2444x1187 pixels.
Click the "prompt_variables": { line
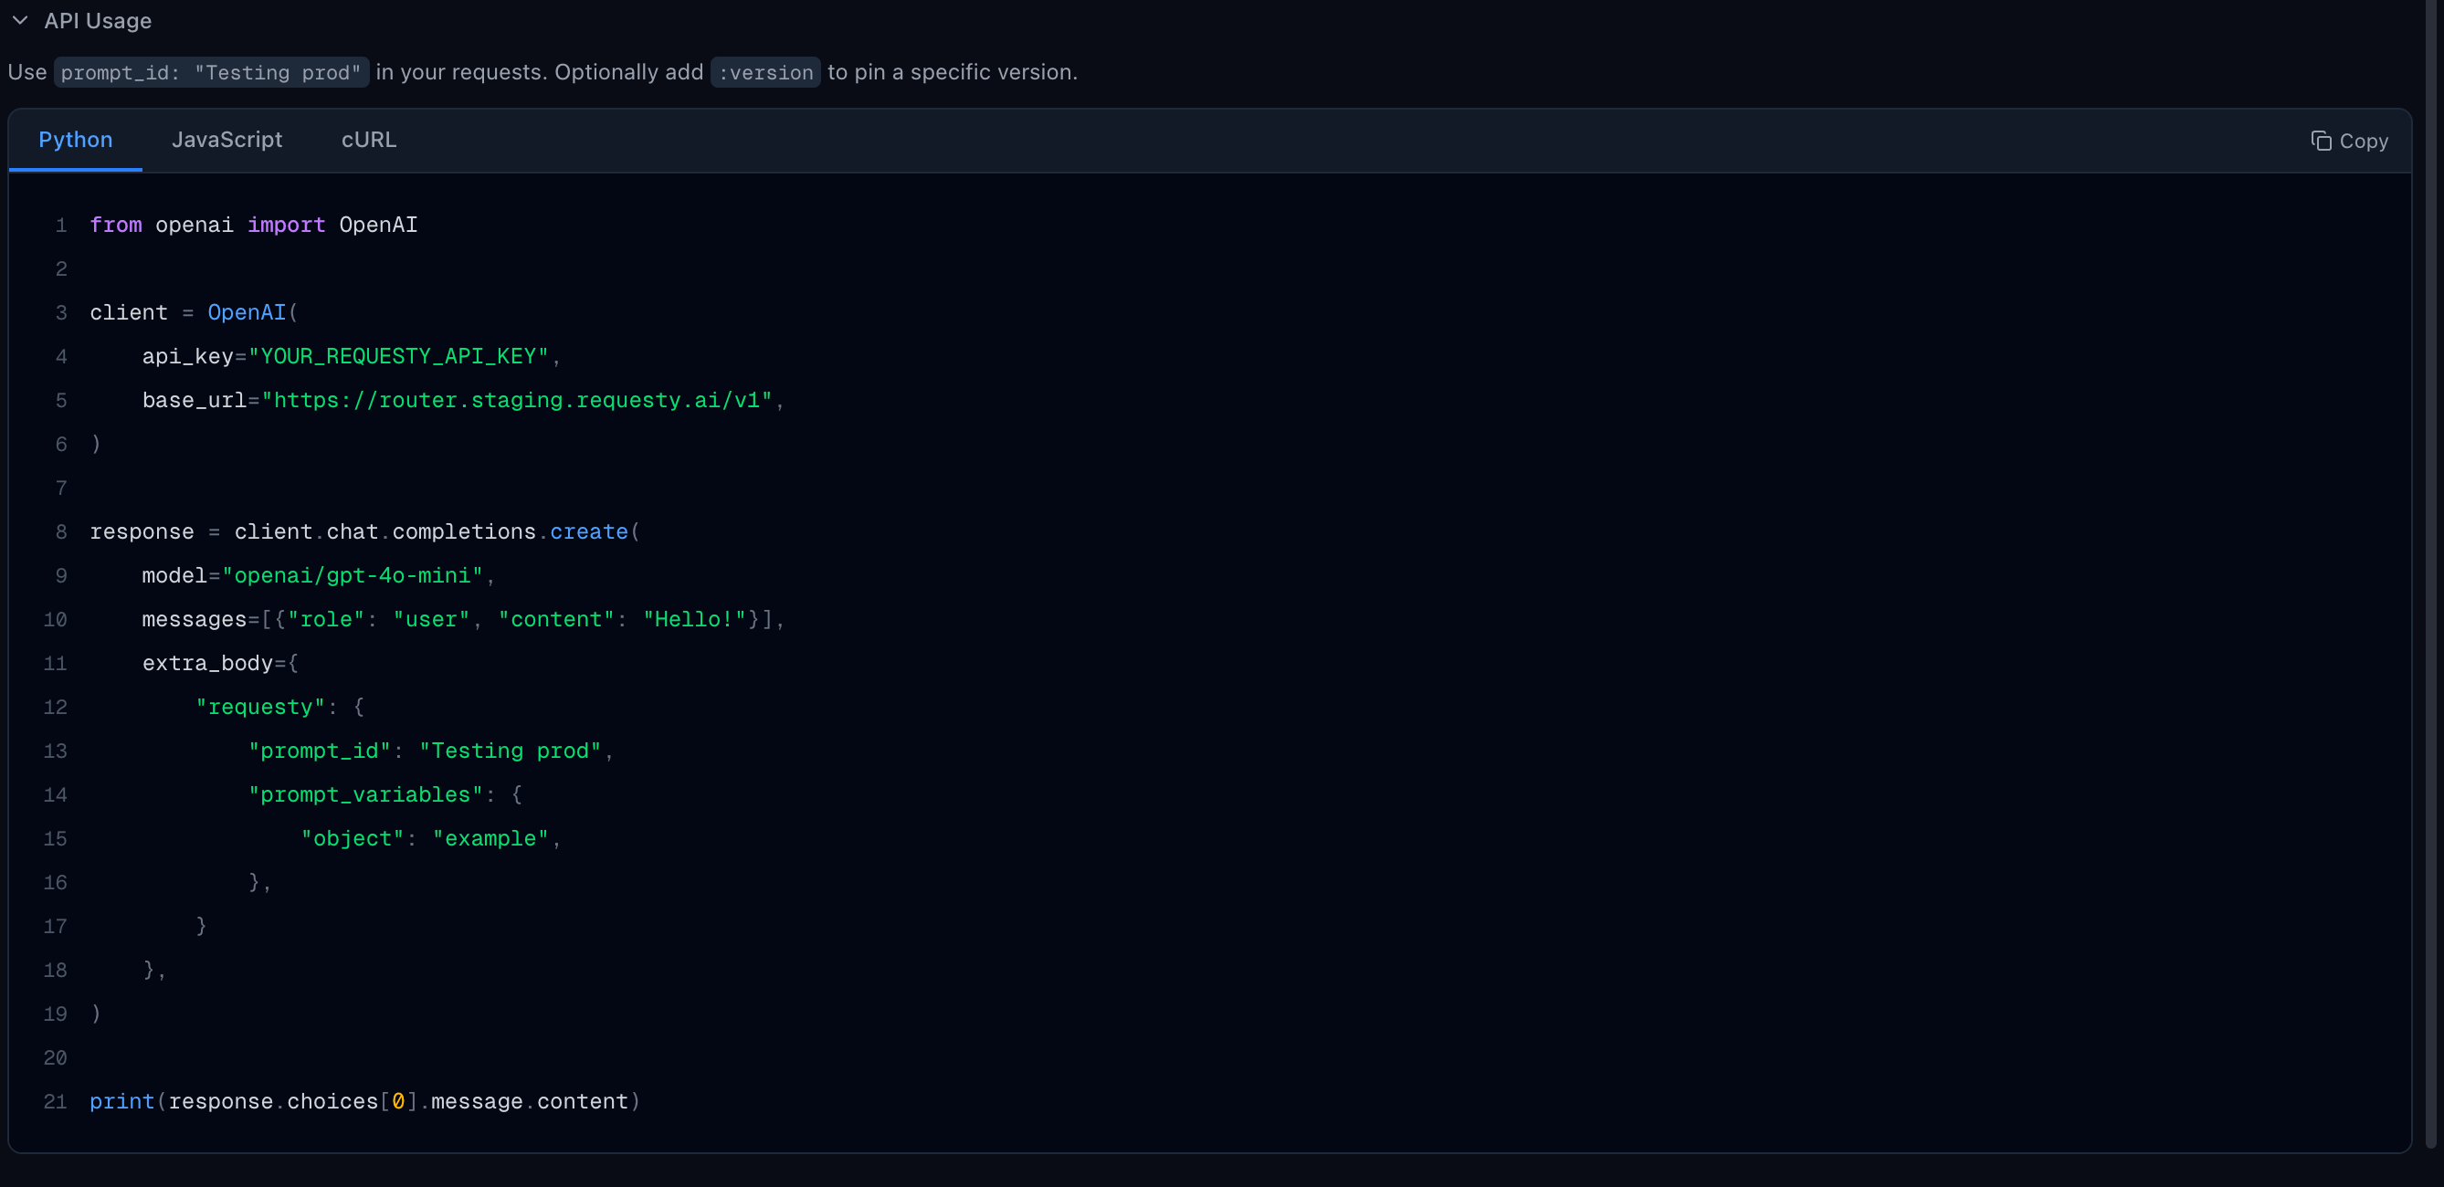(385, 795)
